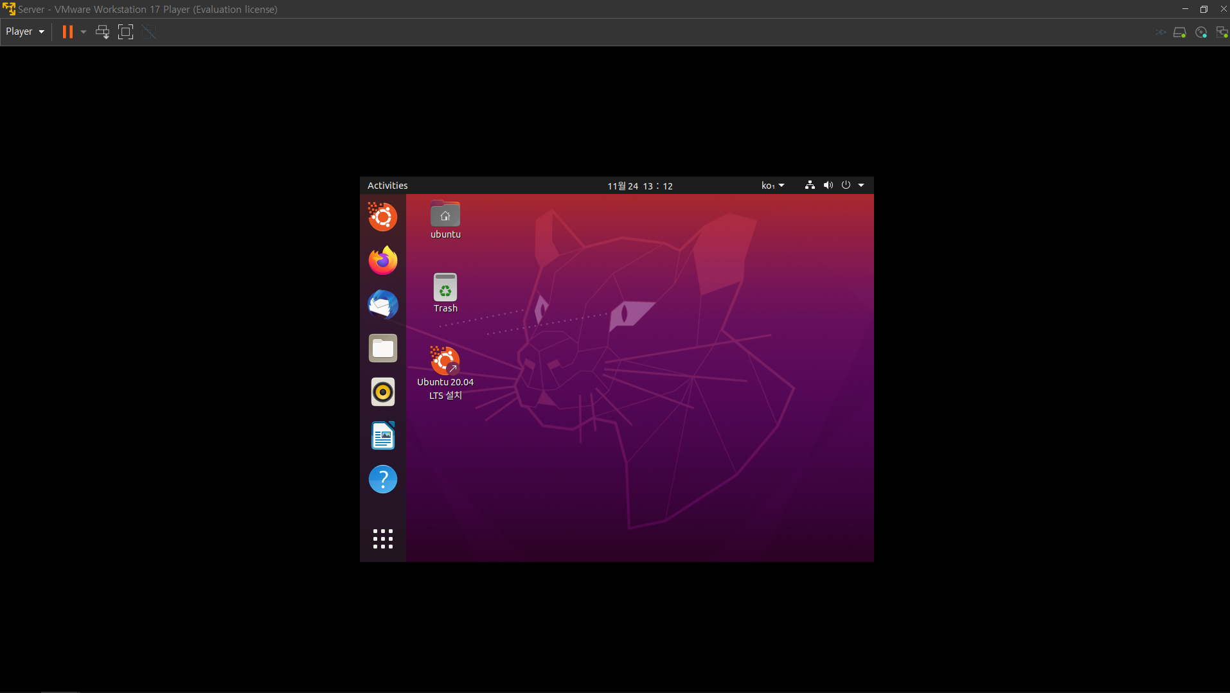Select Ubuntu 20.04 LTS 설치 desktop shortcut
Image resolution: width=1230 pixels, height=693 pixels.
(x=445, y=373)
